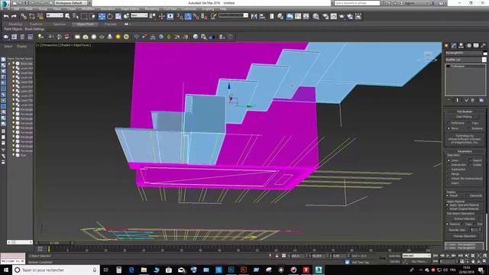
Task: Switch to the Display command panel tab
Action: (476, 46)
